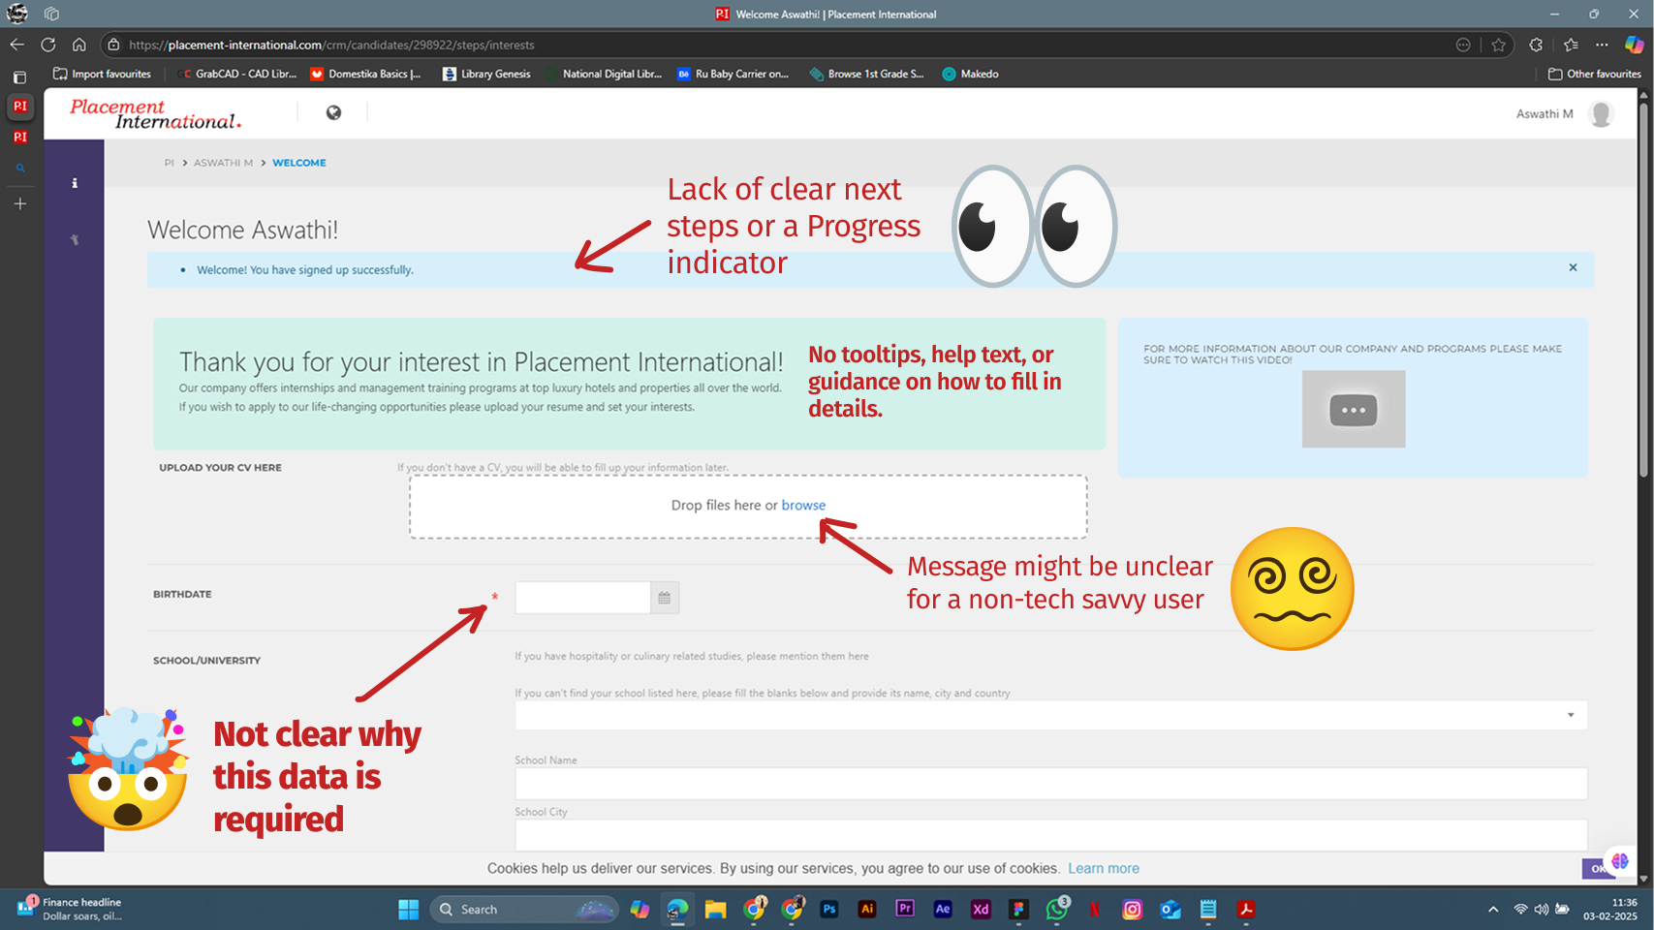Click ASWATHI M breadcrumb link
1654x930 pixels.
point(223,163)
